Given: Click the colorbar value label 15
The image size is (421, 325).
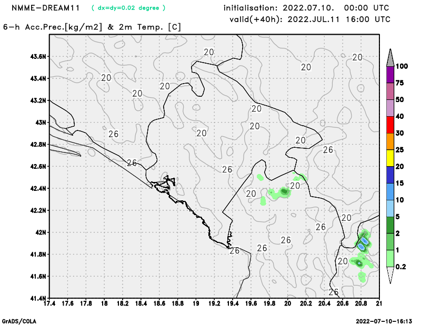Looking at the screenshot, I should [400, 184].
